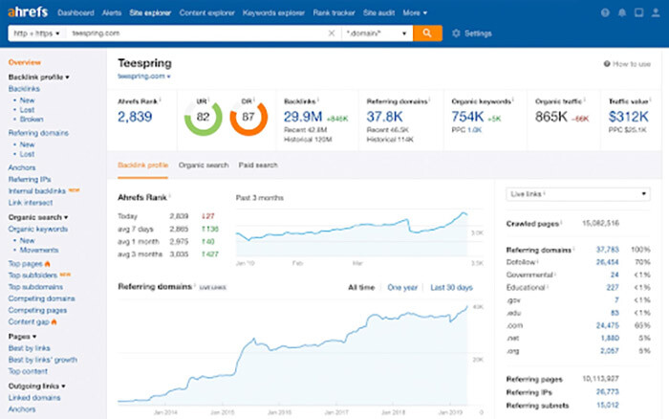The image size is (669, 419).
Task: Click the Settings gear icon
Action: (456, 33)
